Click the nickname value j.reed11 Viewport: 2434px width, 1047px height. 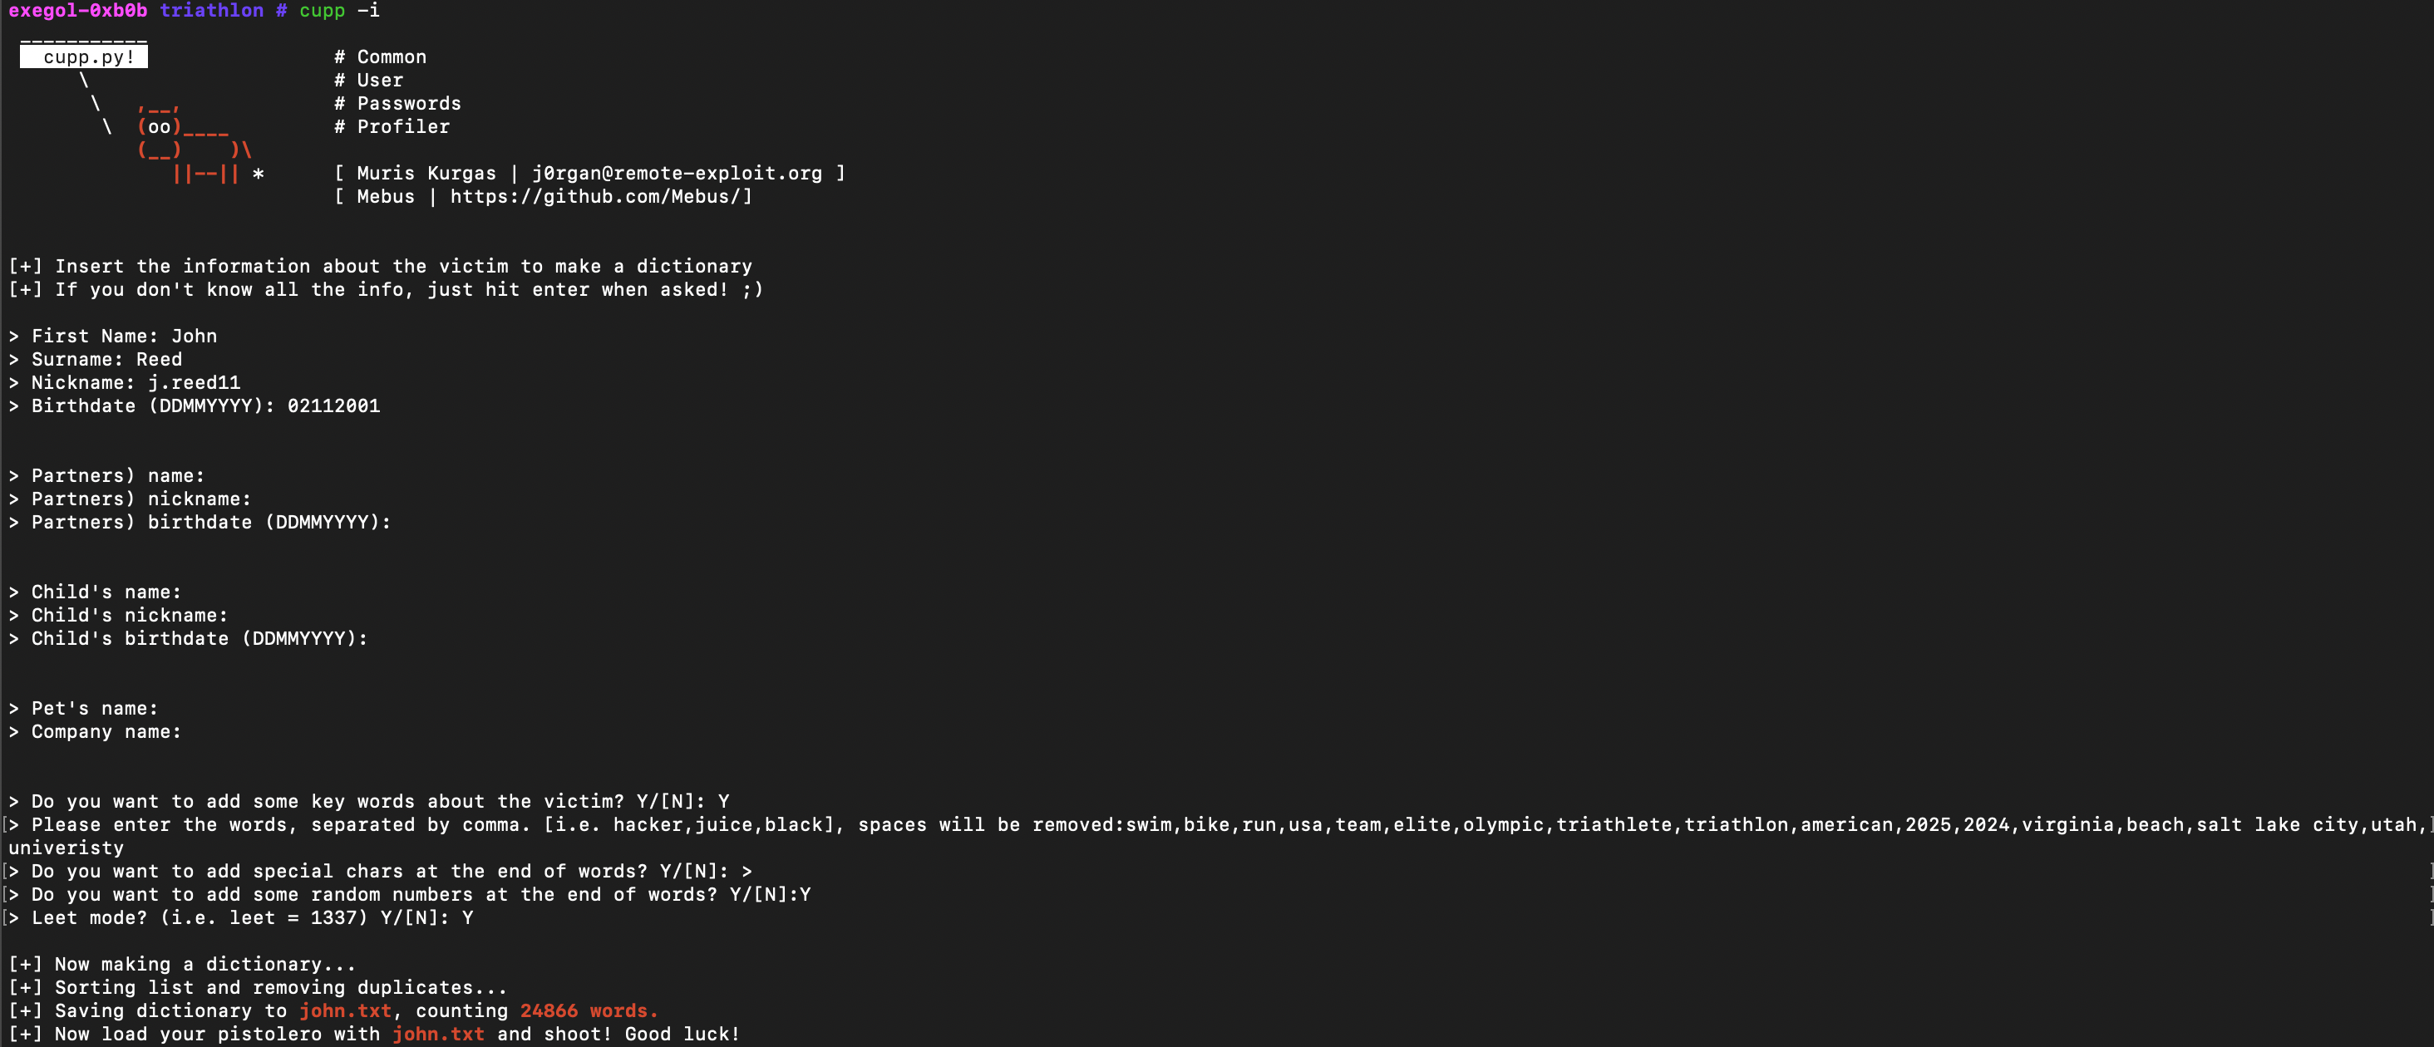tap(194, 382)
